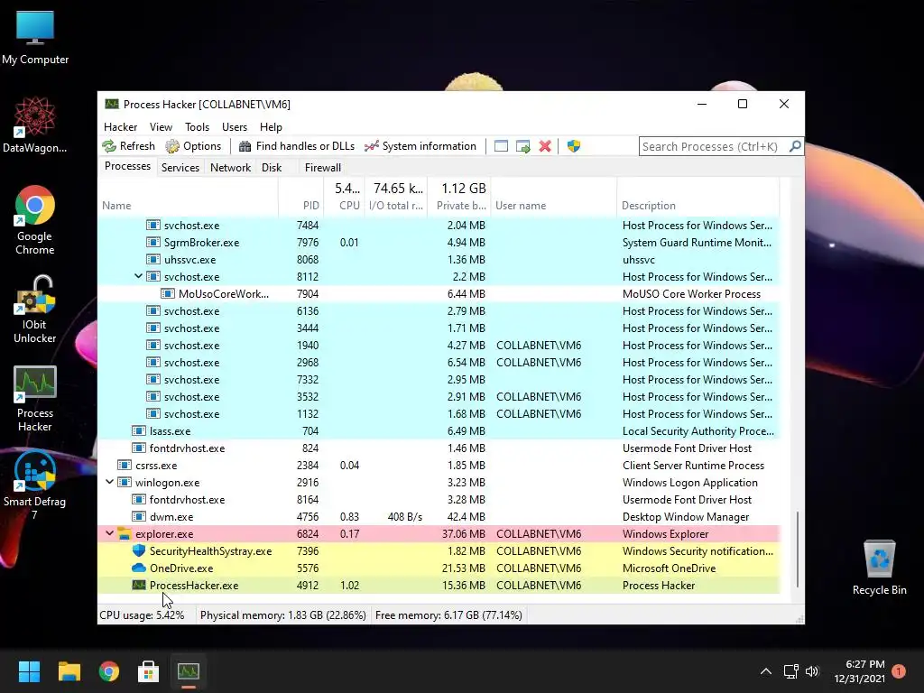Select the MoUsoCoreWorker process row
Screen dimensions: 924x693
tap(439, 293)
